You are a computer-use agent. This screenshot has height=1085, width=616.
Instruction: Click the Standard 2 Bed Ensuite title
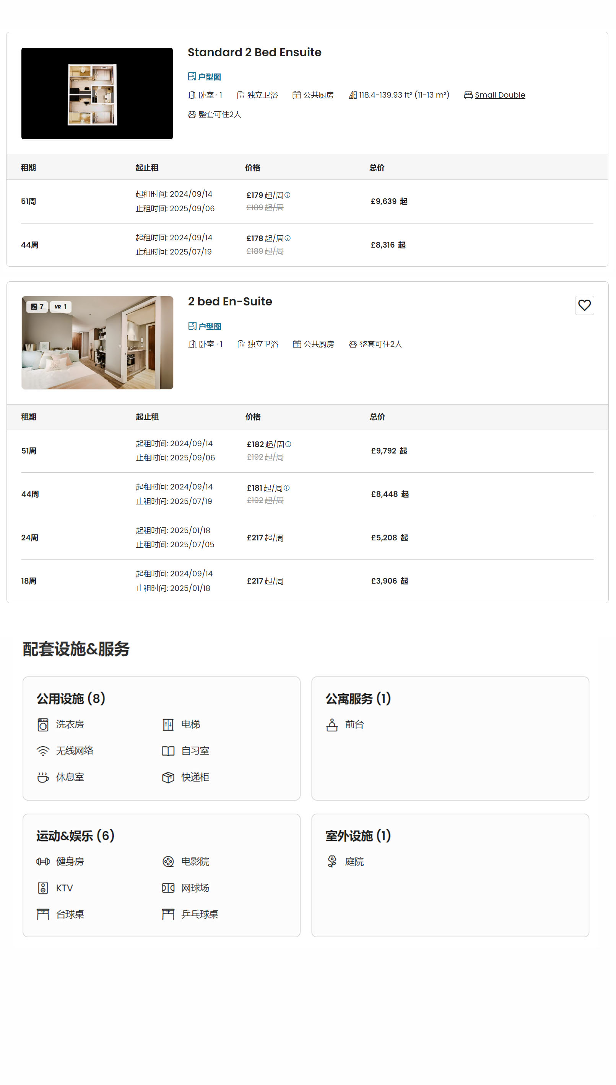(x=255, y=52)
